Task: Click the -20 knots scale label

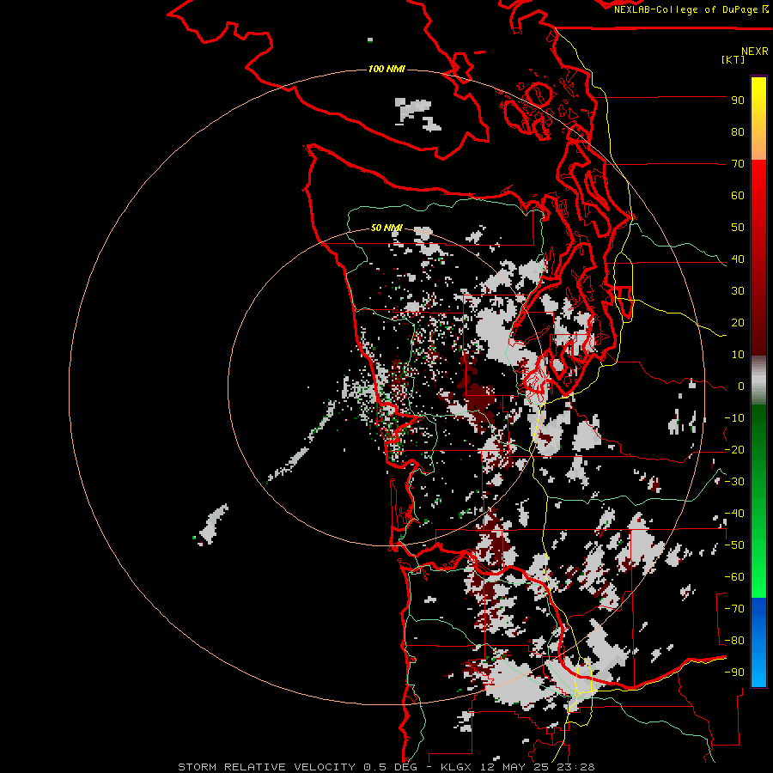Action: tap(734, 449)
